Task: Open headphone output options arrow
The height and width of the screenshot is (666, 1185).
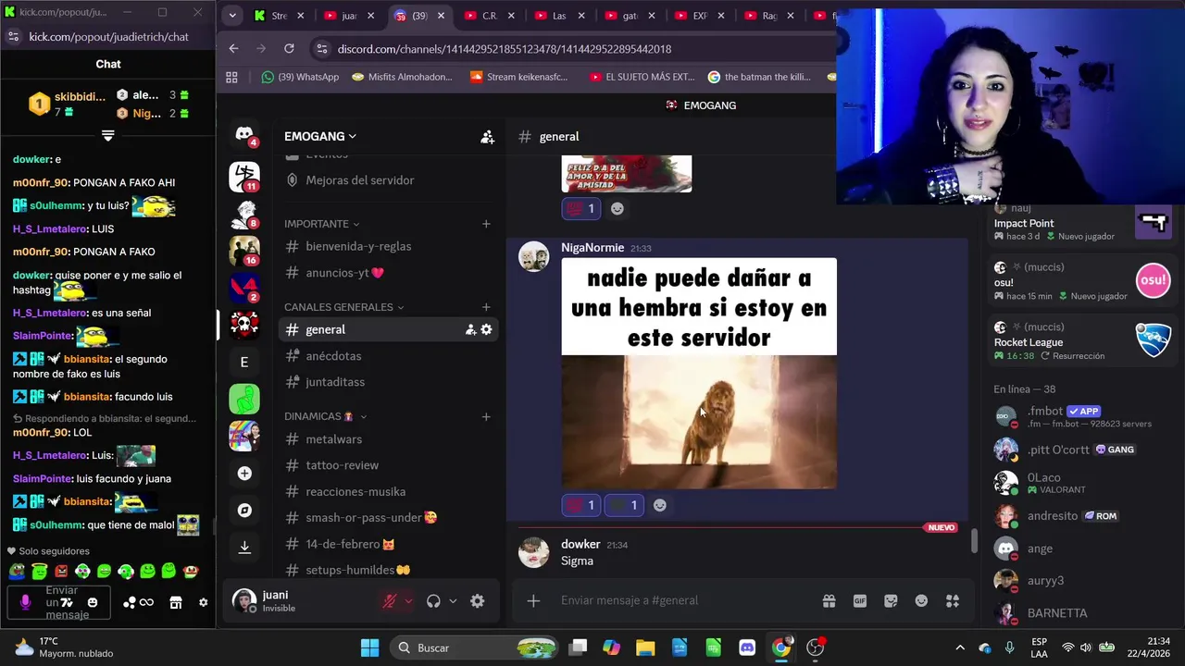Action: click(453, 601)
